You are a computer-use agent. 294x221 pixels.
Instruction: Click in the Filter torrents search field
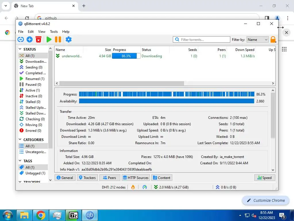tap(202, 39)
